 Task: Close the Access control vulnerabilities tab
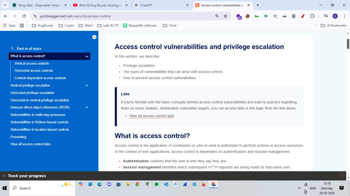pos(249,5)
